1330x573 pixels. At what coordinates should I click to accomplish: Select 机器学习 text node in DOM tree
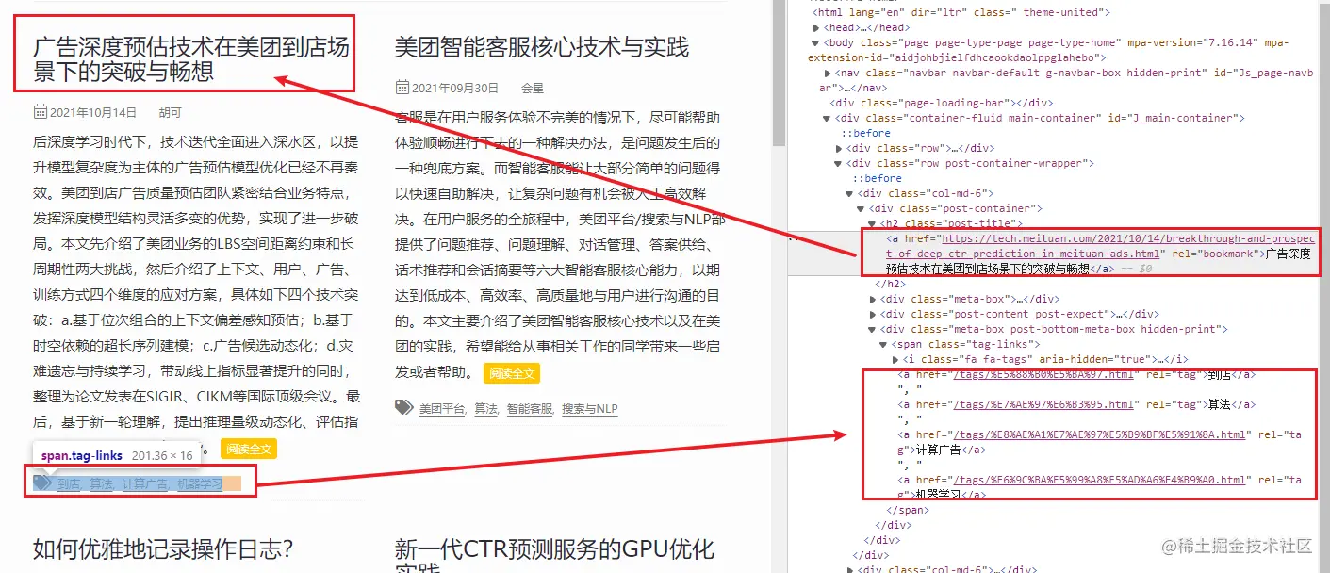(x=939, y=495)
